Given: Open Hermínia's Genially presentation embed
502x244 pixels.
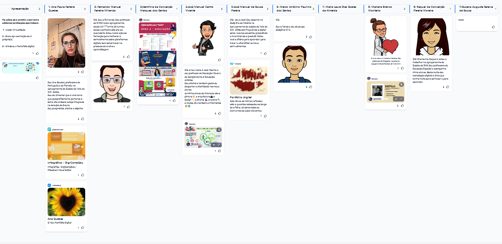Looking at the screenshot, I should pyautogui.click(x=158, y=59).
